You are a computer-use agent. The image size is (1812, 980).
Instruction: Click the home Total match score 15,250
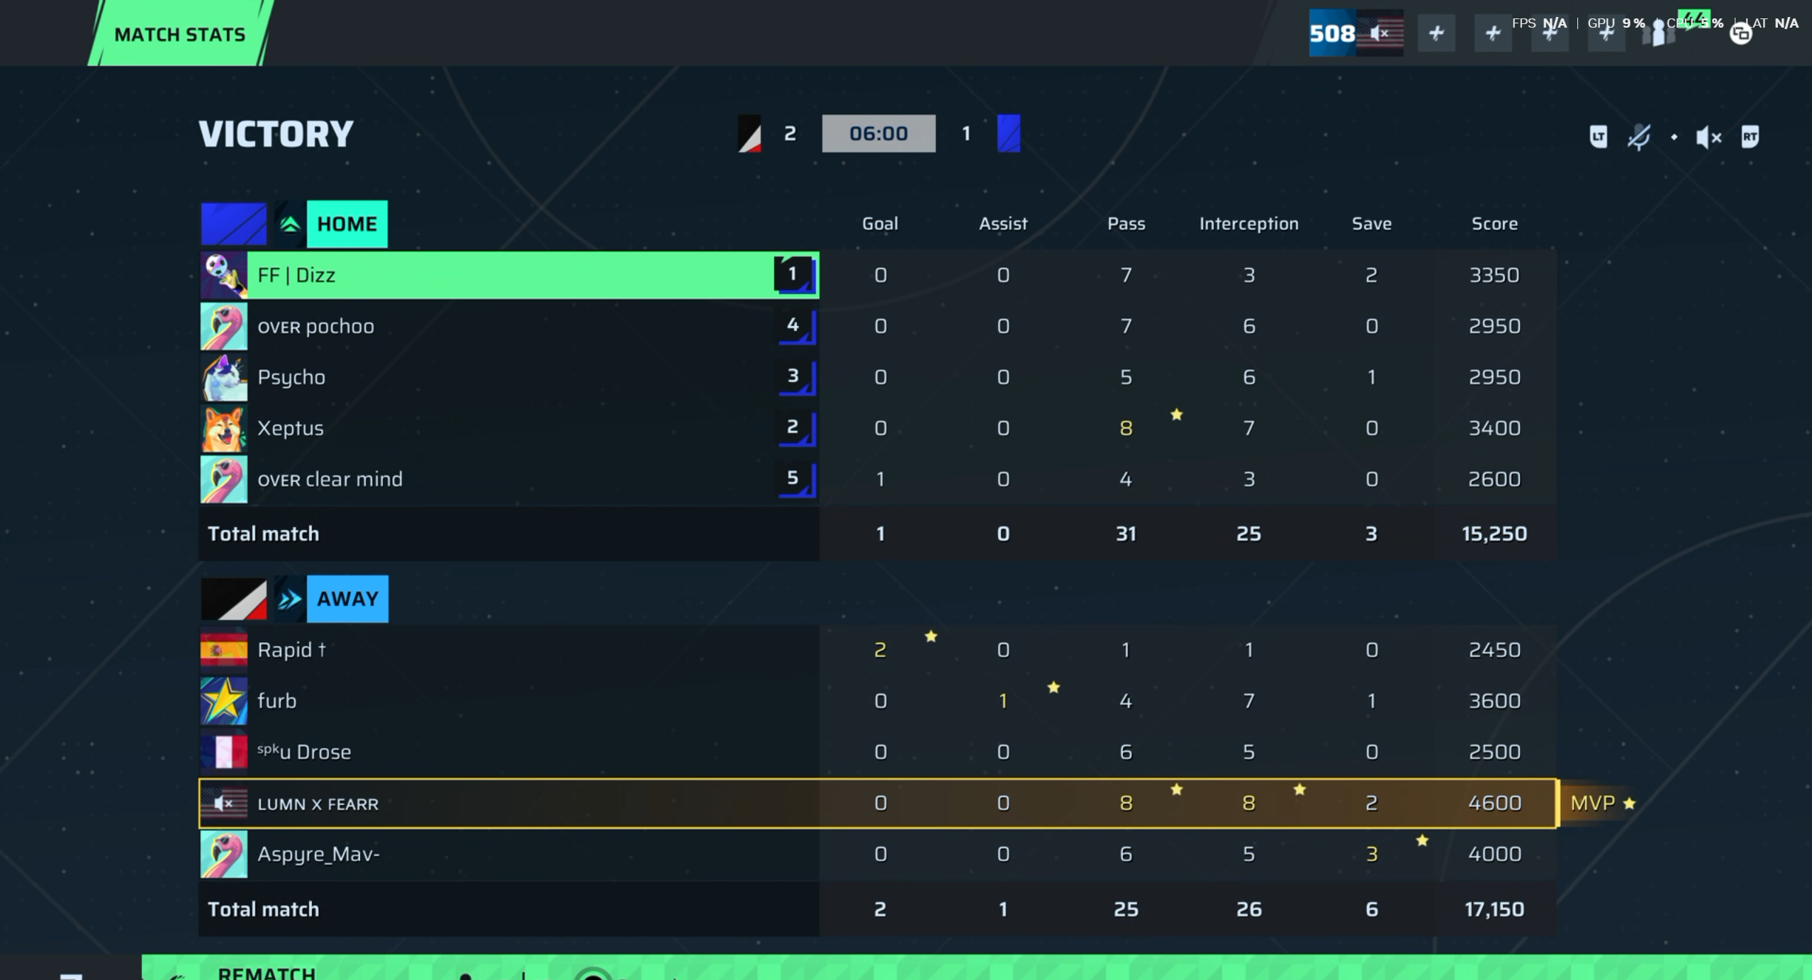[x=1494, y=534]
